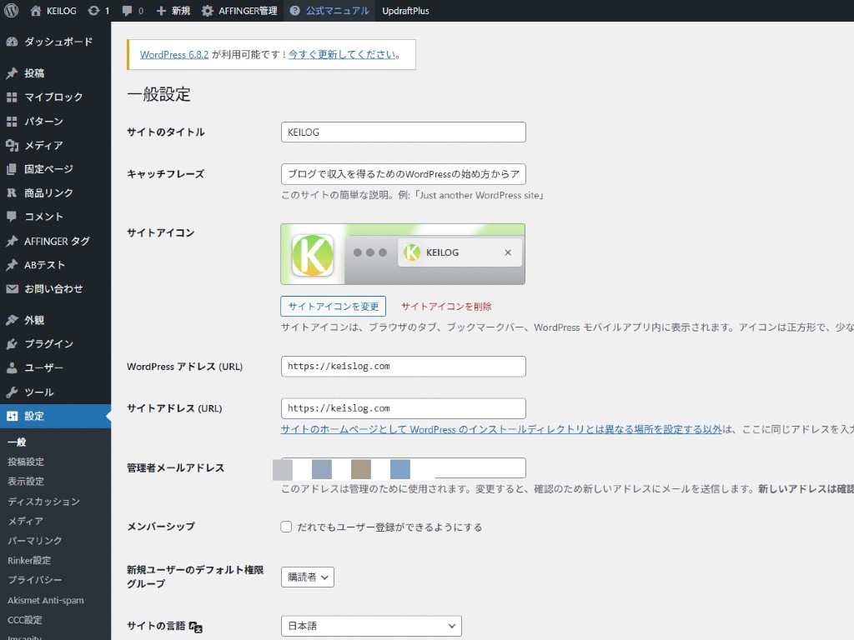Open UpdraftPlus in the admin bar
Viewport: 854px width, 640px height.
406,10
